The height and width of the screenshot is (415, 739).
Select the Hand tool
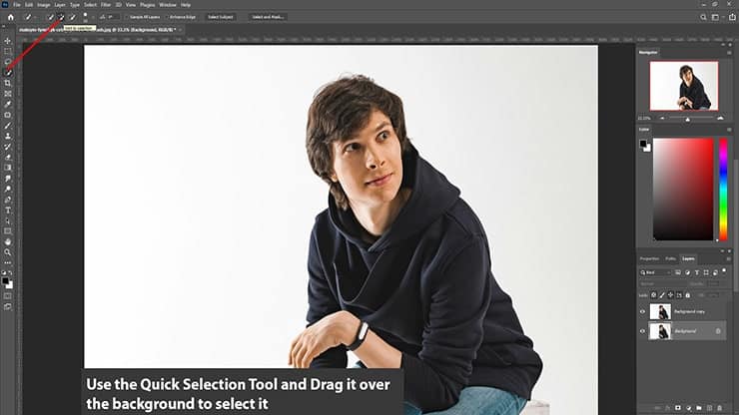8,241
